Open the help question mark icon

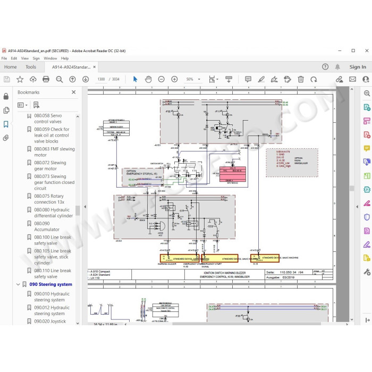pyautogui.click(x=325, y=67)
